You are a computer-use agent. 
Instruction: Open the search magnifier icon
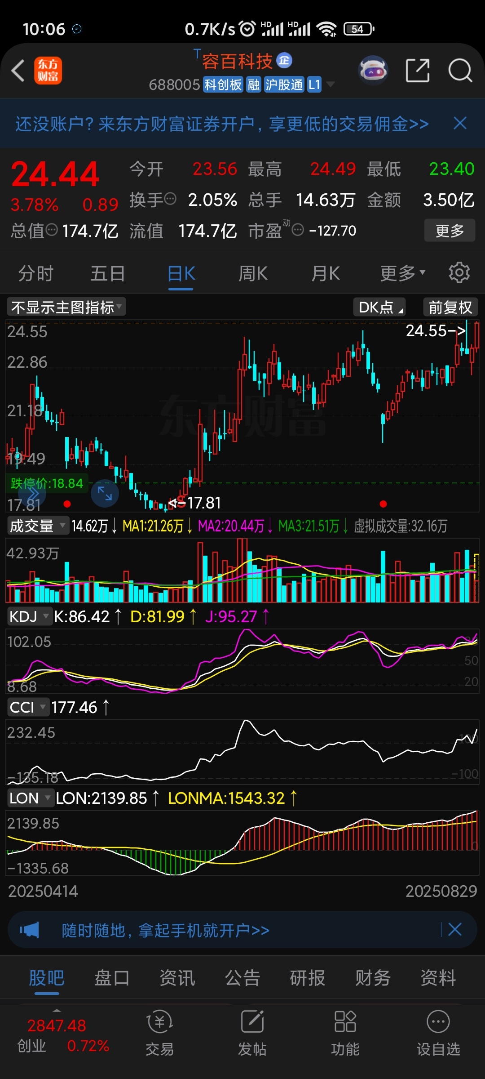(460, 71)
